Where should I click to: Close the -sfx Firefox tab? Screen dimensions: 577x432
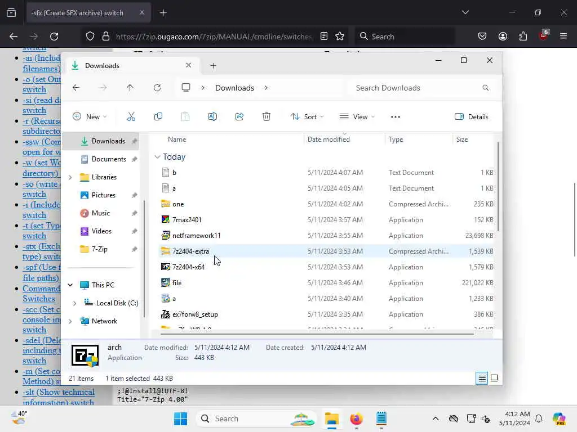tap(141, 12)
